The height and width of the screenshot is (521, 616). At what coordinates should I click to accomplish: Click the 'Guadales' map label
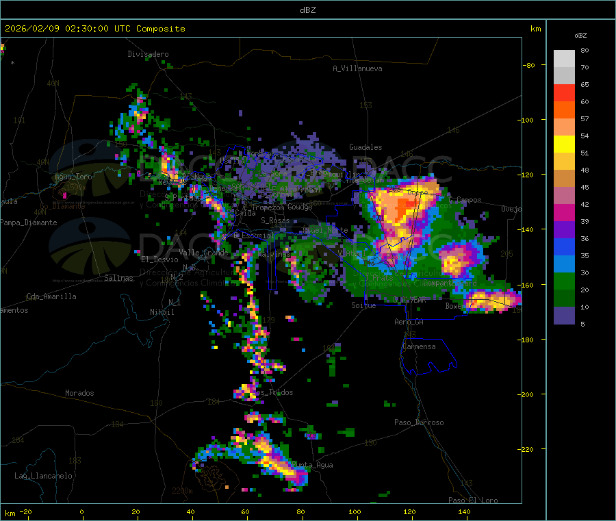(x=365, y=147)
